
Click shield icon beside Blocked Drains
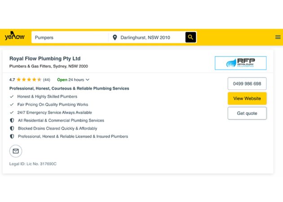coord(12,128)
